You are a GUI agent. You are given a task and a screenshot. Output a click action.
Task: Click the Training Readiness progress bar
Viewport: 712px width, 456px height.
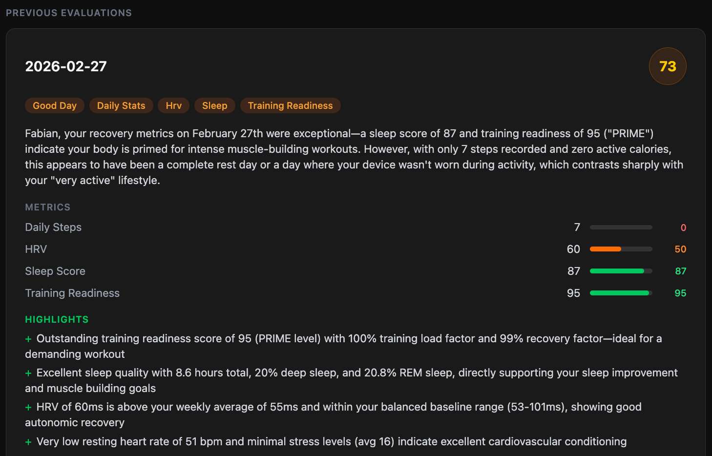tap(621, 293)
